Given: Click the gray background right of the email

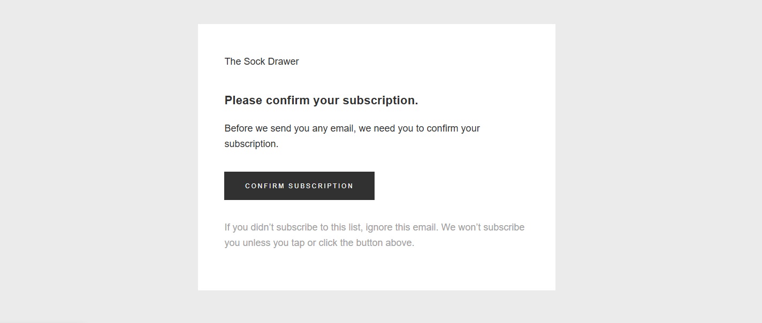Looking at the screenshot, I should [658, 160].
